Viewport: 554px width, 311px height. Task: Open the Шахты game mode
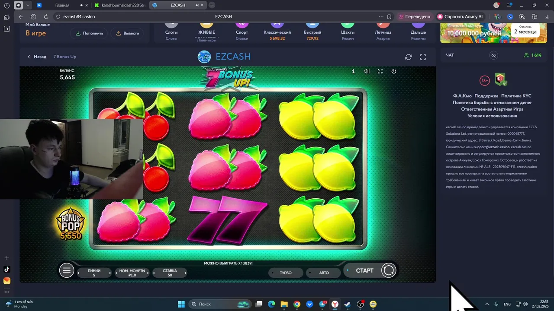click(348, 32)
